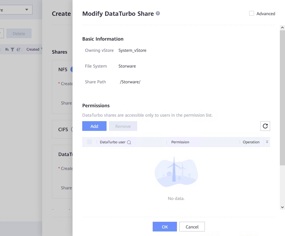Search DataTurbo user with magnifier icon

pos(129,142)
